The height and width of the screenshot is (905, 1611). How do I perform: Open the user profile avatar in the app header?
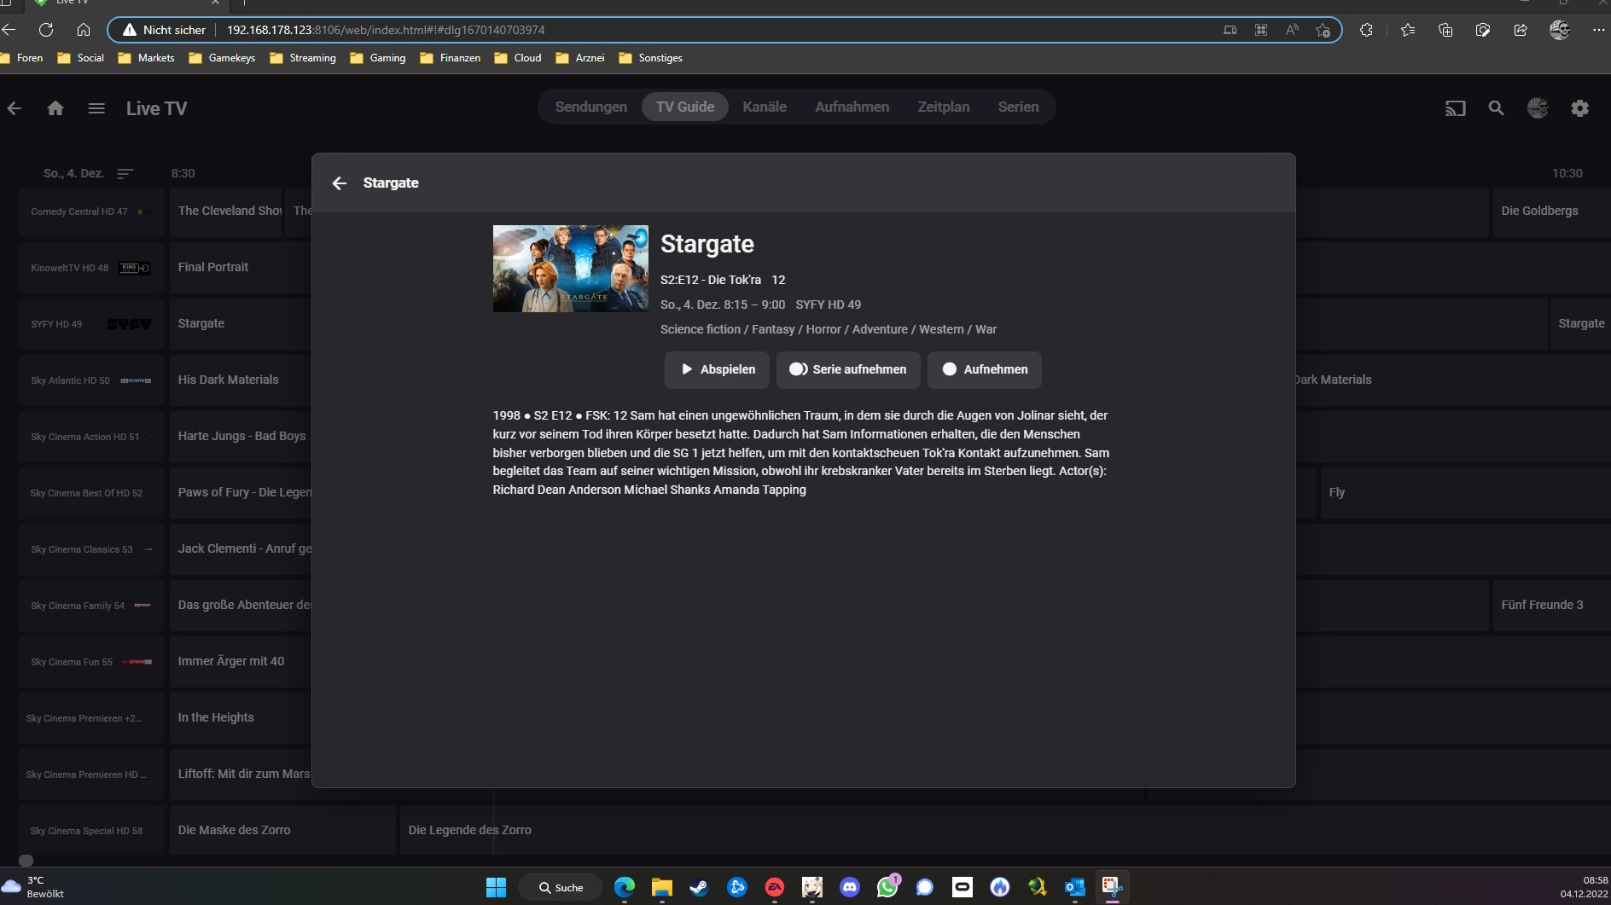tap(1538, 108)
